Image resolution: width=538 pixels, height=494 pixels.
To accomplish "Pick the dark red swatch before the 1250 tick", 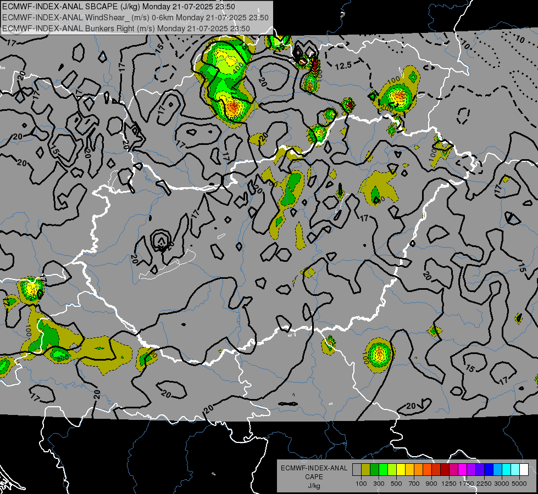I will tap(445, 469).
